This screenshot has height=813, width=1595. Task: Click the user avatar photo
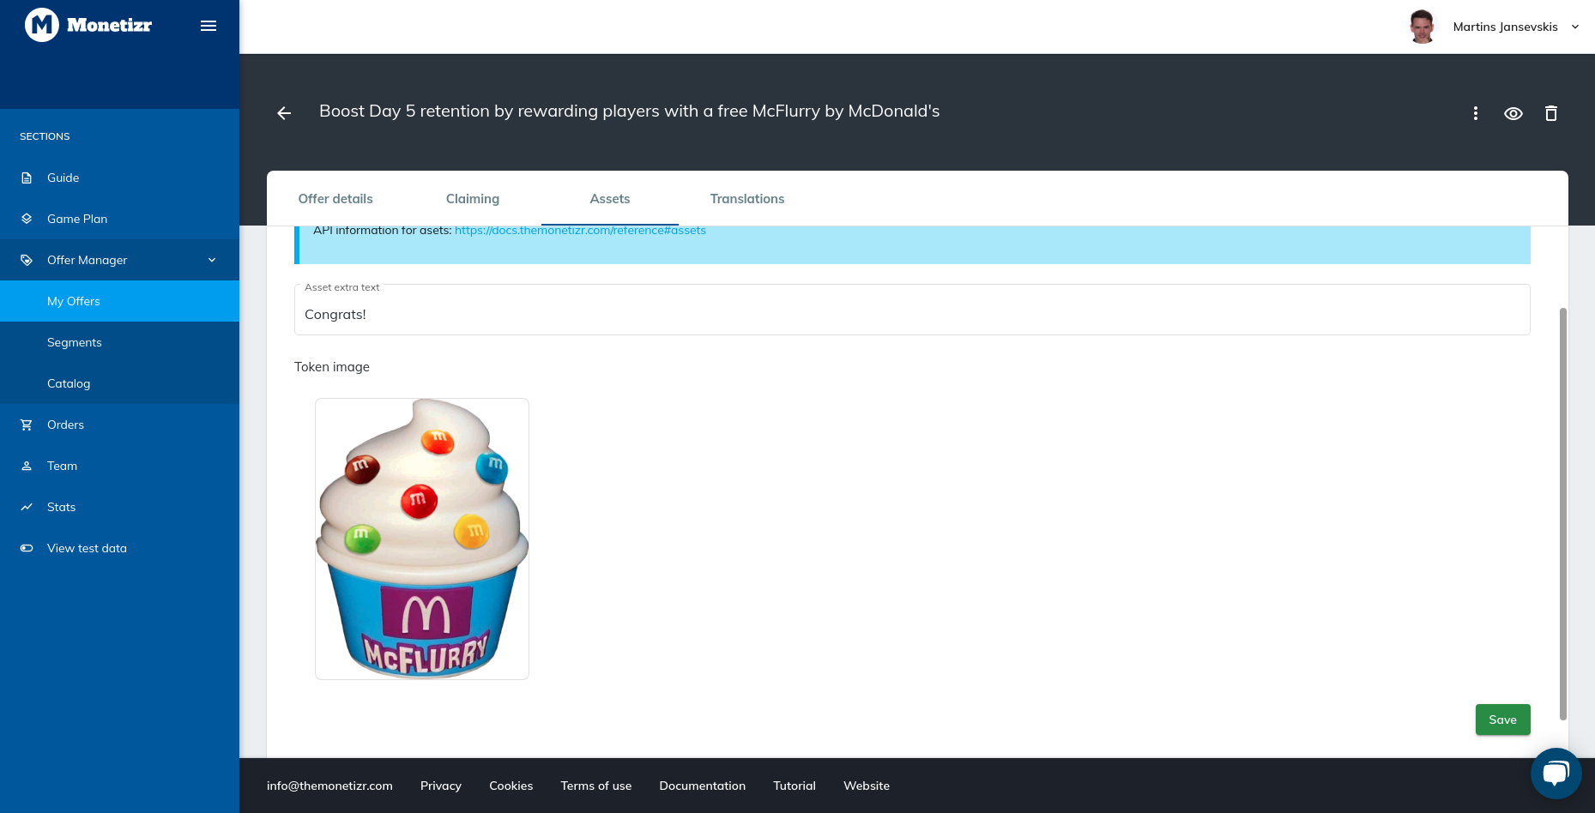[1422, 27]
